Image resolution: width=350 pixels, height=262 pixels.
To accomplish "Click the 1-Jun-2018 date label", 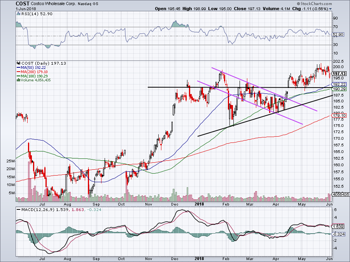I will pyautogui.click(x=26, y=9).
